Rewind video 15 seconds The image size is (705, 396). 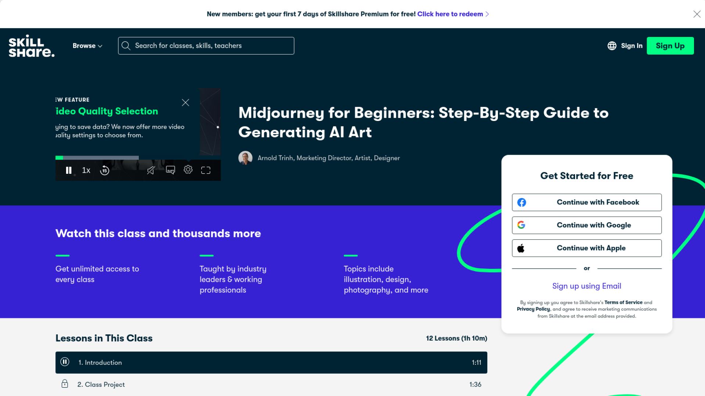point(105,170)
